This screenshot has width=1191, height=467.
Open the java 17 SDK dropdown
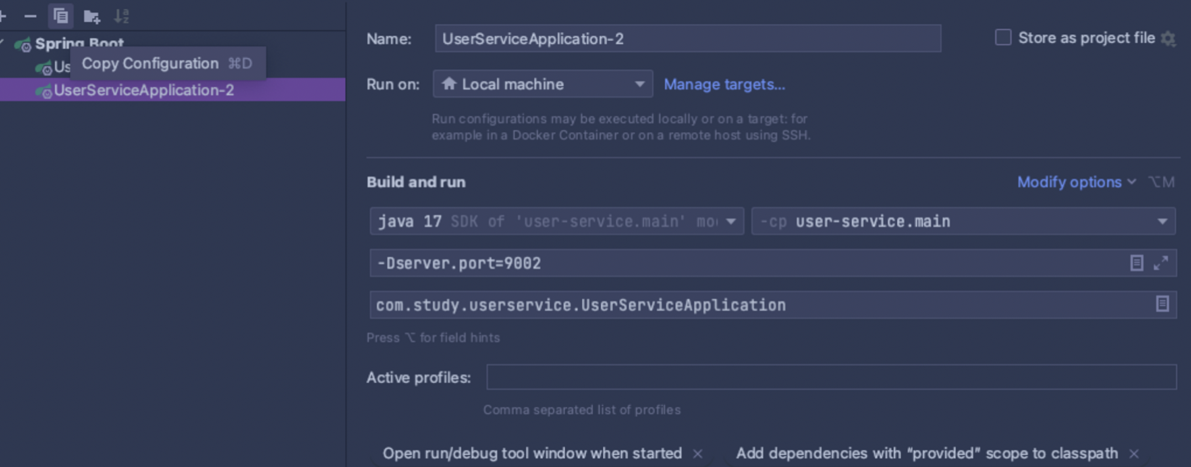coord(557,222)
